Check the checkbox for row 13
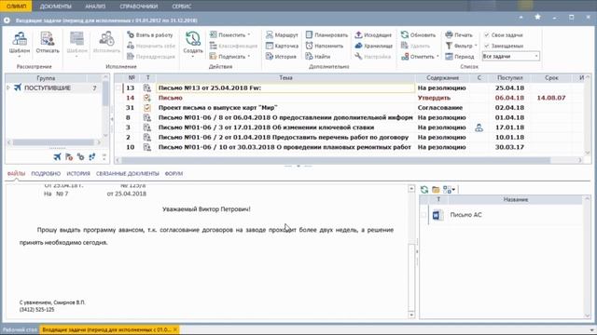Image resolution: width=597 pixels, height=335 pixels. (118, 88)
